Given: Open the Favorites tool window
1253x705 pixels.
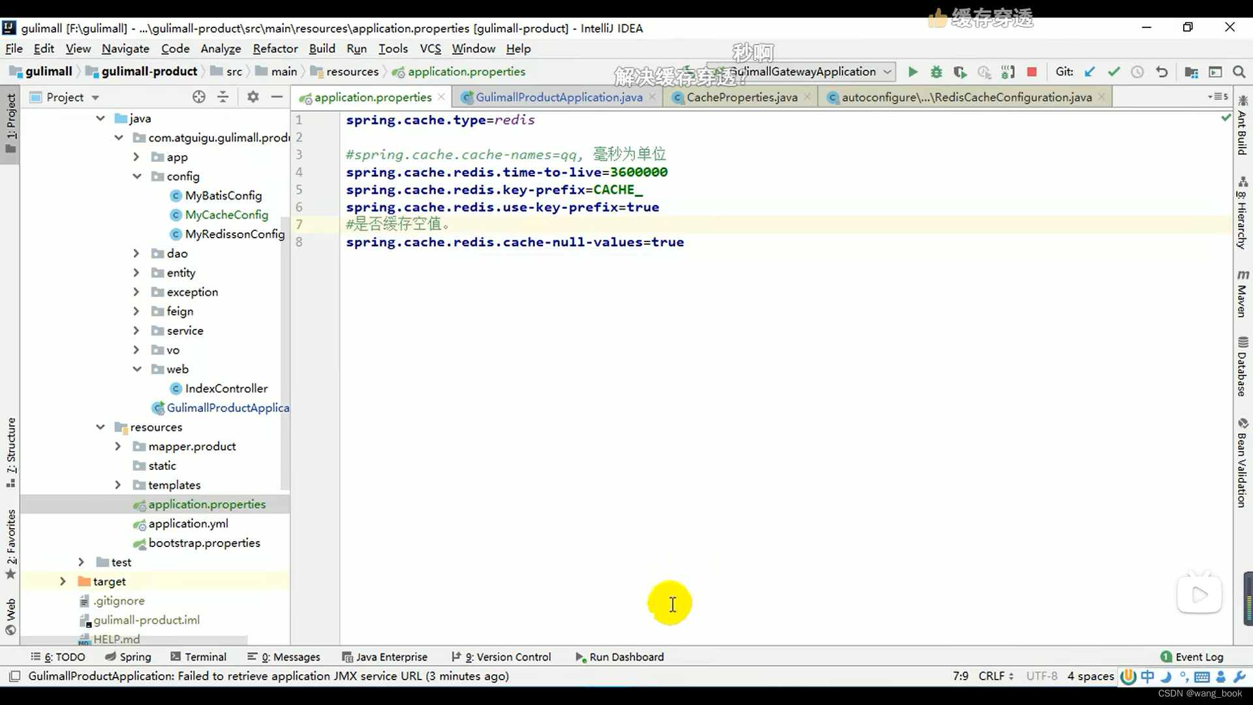Looking at the screenshot, I should click(10, 544).
